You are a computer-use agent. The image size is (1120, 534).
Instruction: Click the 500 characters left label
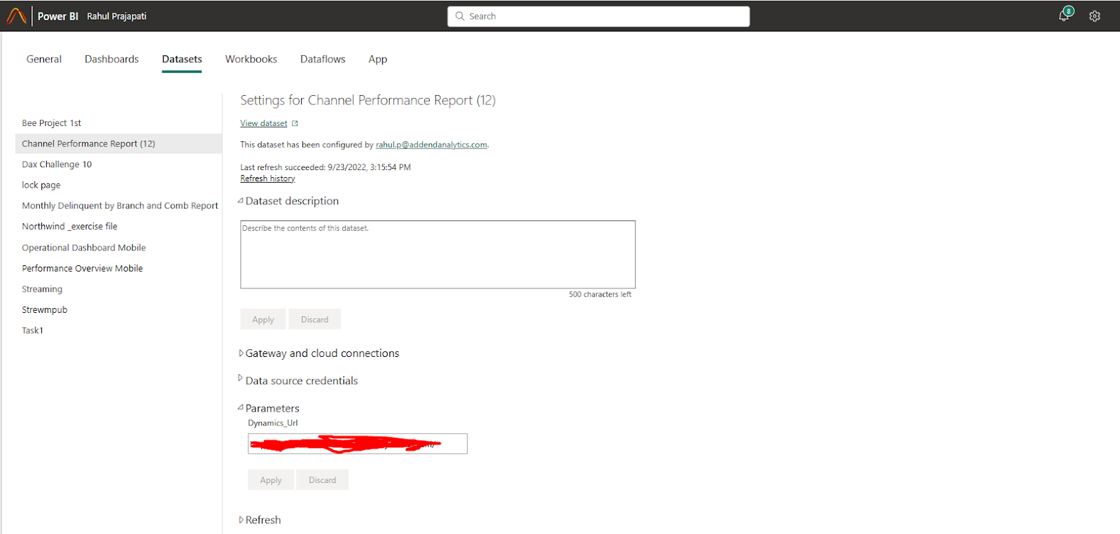click(x=600, y=295)
